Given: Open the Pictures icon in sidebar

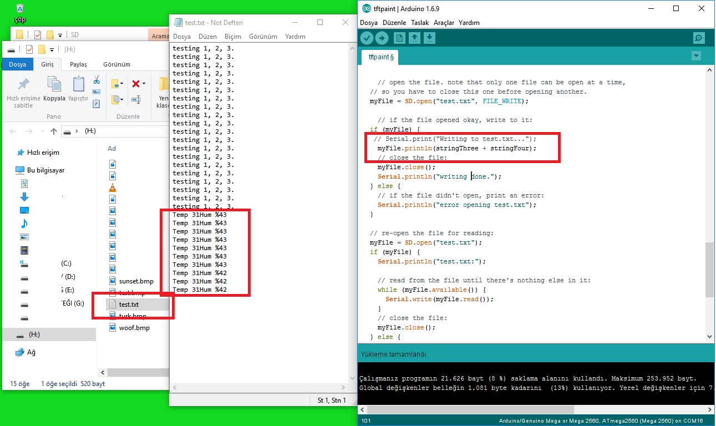Looking at the screenshot, I should tap(24, 237).
